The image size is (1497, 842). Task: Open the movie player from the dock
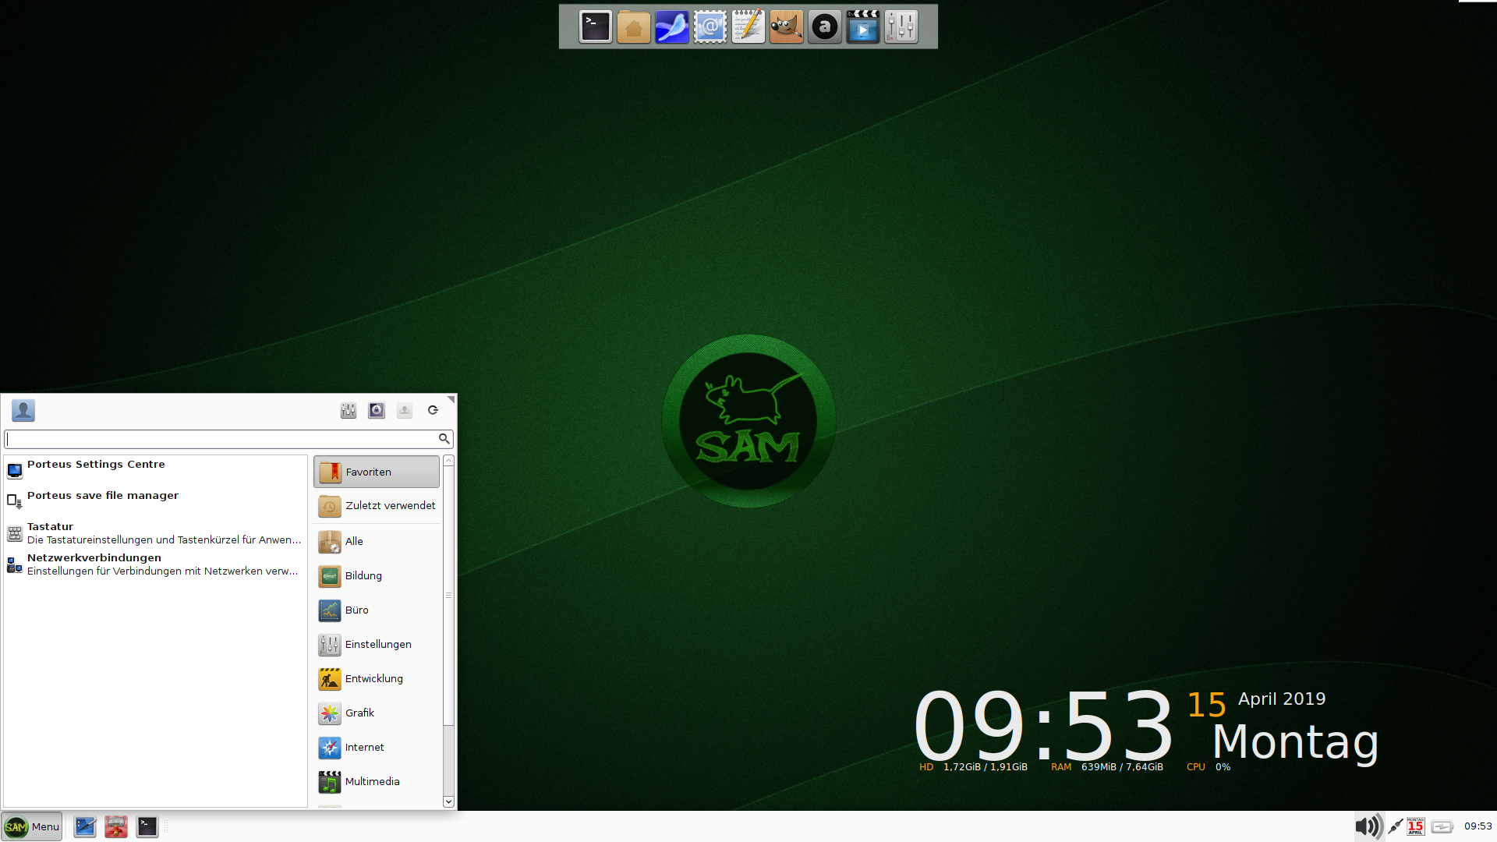(x=862, y=26)
